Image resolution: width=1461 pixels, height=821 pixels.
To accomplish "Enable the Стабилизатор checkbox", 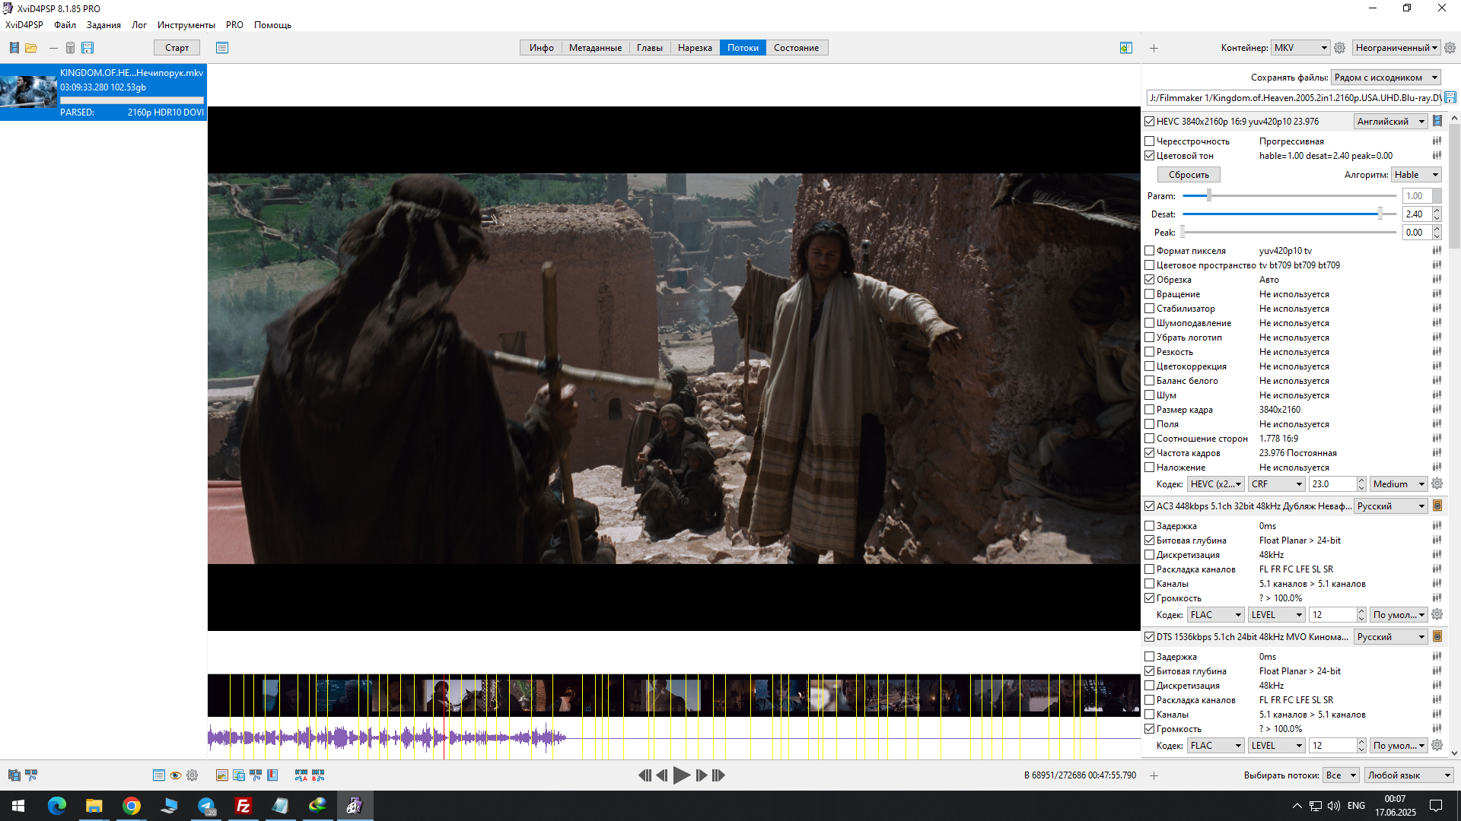I will point(1150,309).
